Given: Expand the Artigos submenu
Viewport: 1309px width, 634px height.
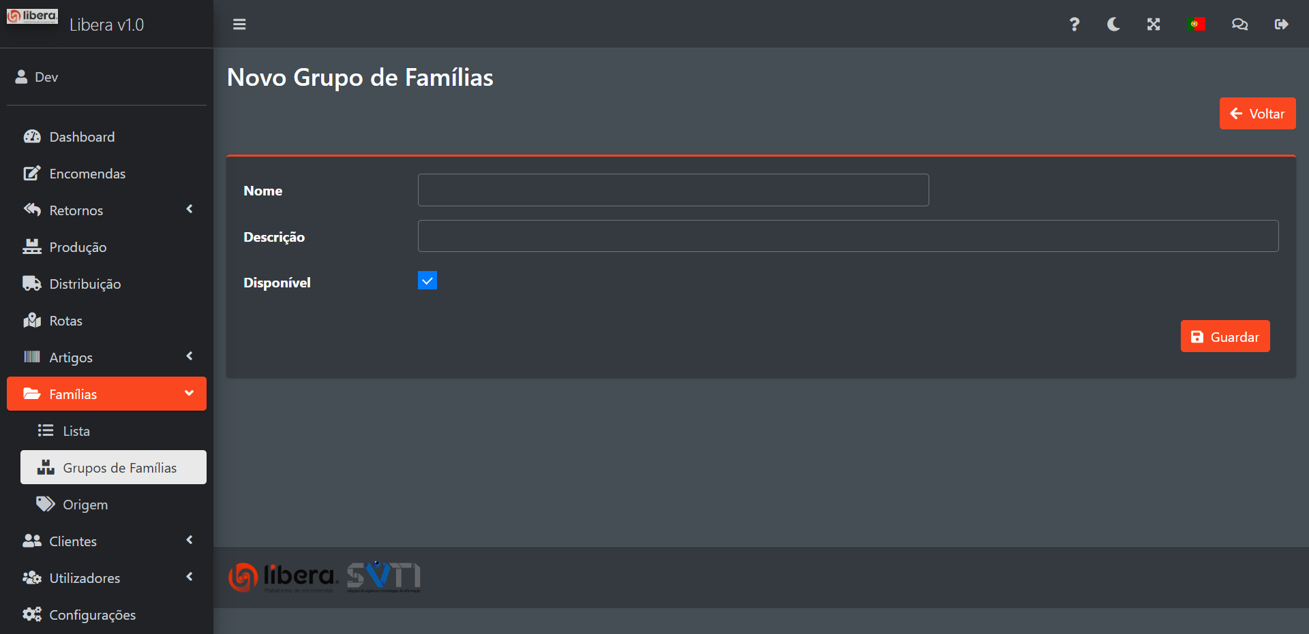Looking at the screenshot, I should (x=106, y=358).
